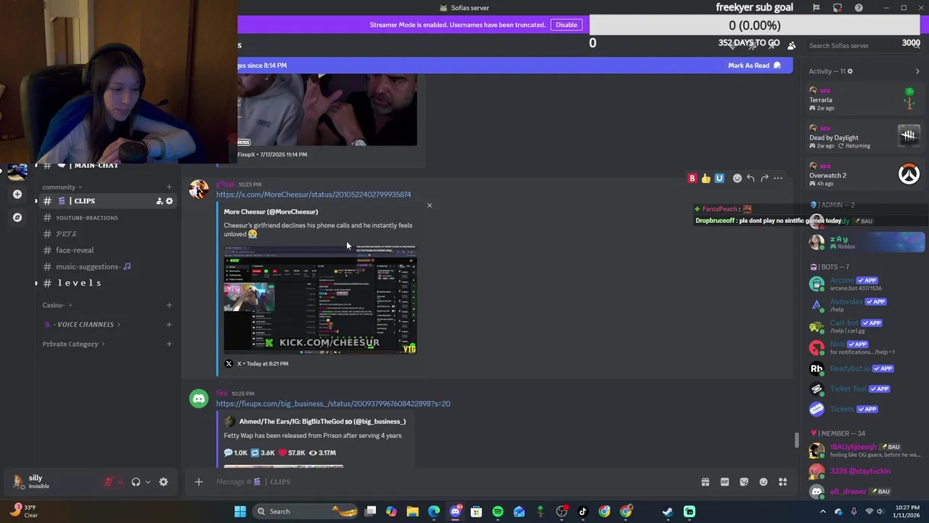Expand the Casino category
The width and height of the screenshot is (929, 523).
point(57,305)
